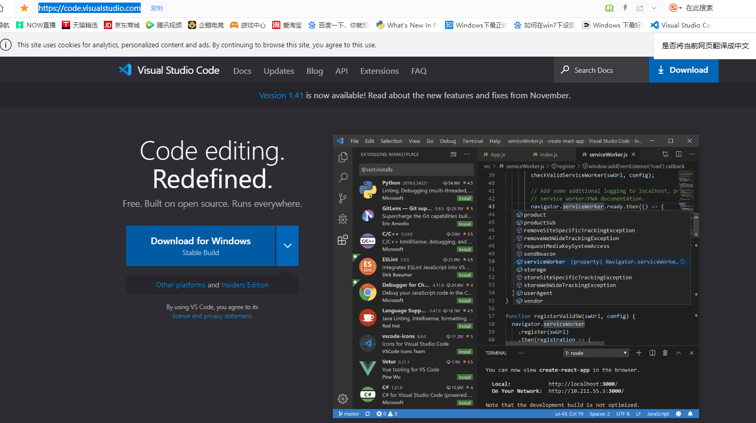Click the Download for Windows button

(x=201, y=246)
